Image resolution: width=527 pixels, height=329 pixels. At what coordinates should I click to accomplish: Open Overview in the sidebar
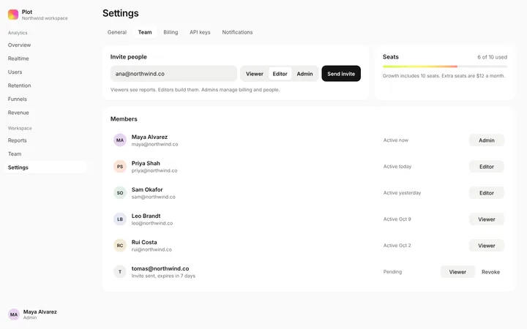coord(45,45)
